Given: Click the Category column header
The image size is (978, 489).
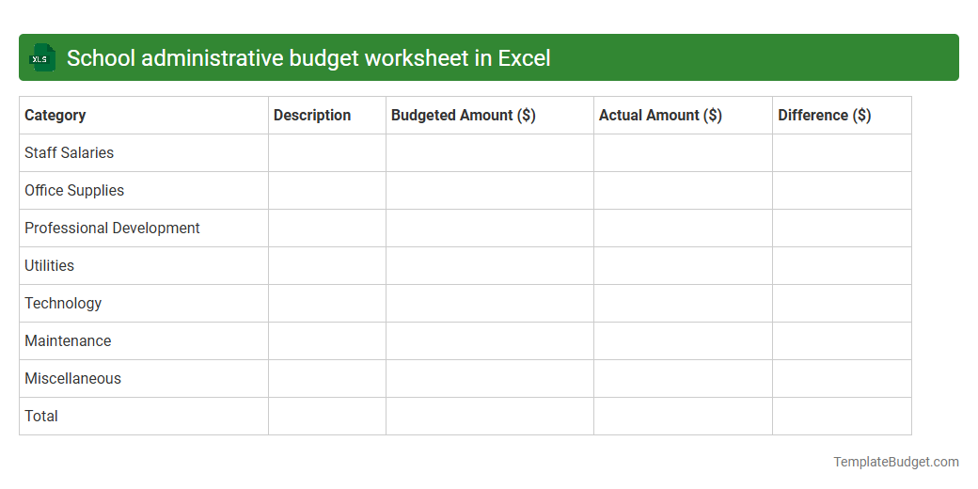Looking at the screenshot, I should [144, 116].
